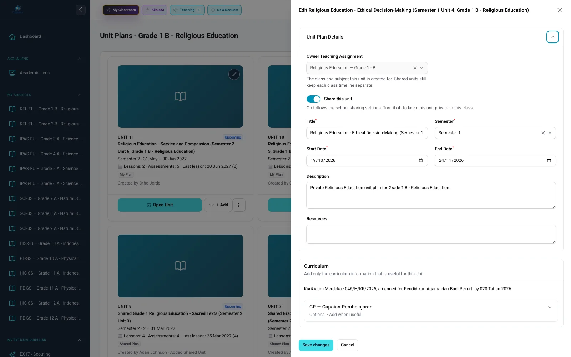Click the Start Date field
Viewport: 571px width, 357px height.
coord(367,160)
